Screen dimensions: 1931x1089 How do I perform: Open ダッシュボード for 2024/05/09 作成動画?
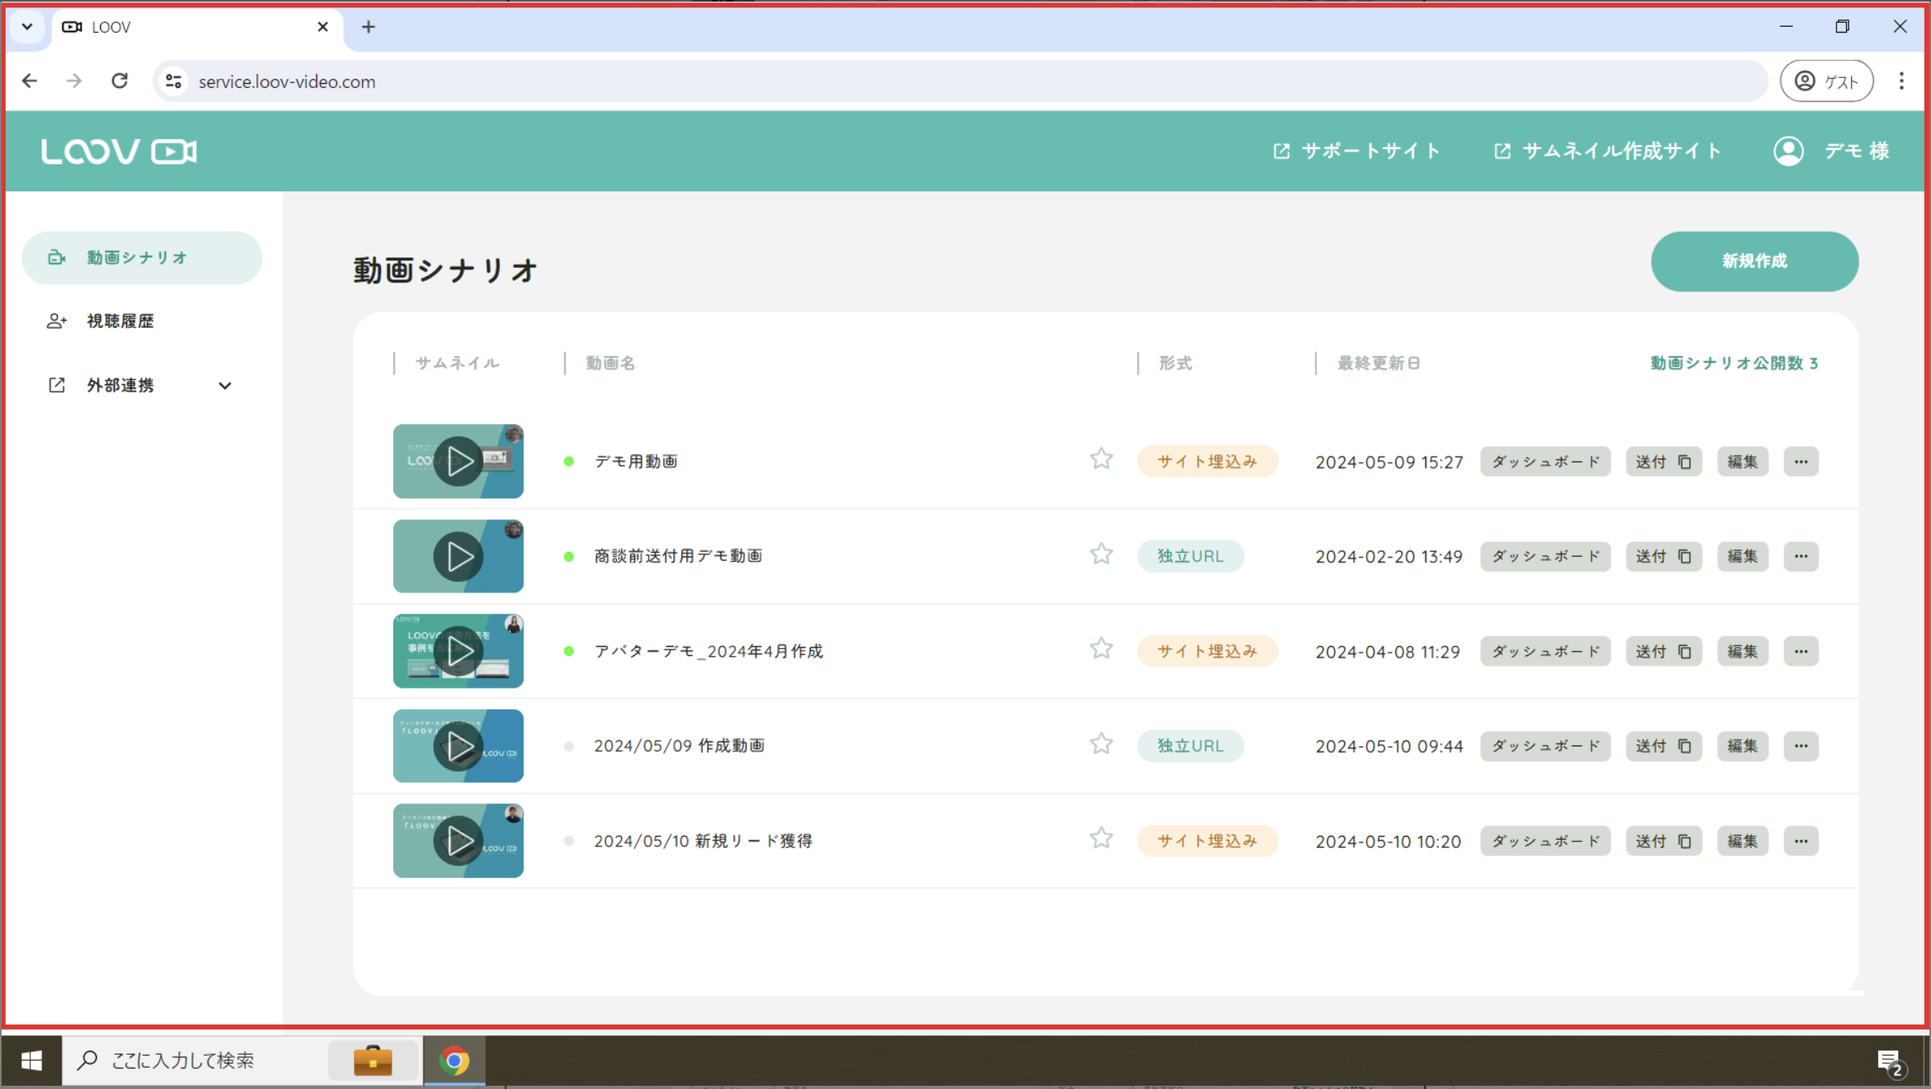pyautogui.click(x=1545, y=746)
